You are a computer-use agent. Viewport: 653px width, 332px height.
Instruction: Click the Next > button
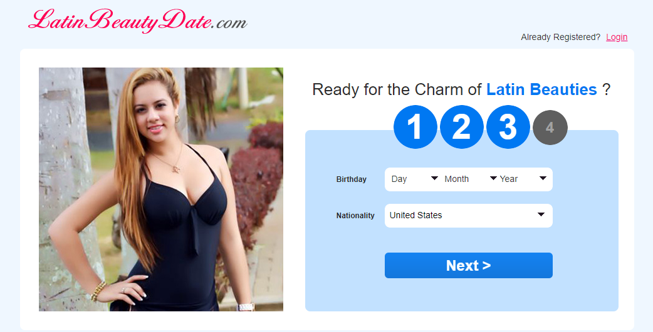469,265
